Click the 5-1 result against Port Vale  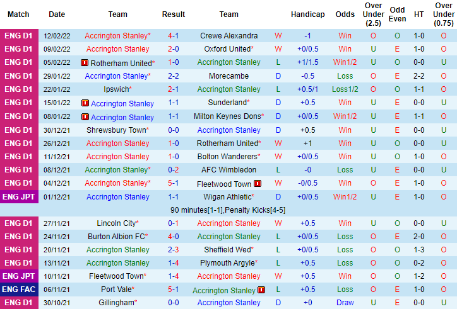[x=173, y=289]
